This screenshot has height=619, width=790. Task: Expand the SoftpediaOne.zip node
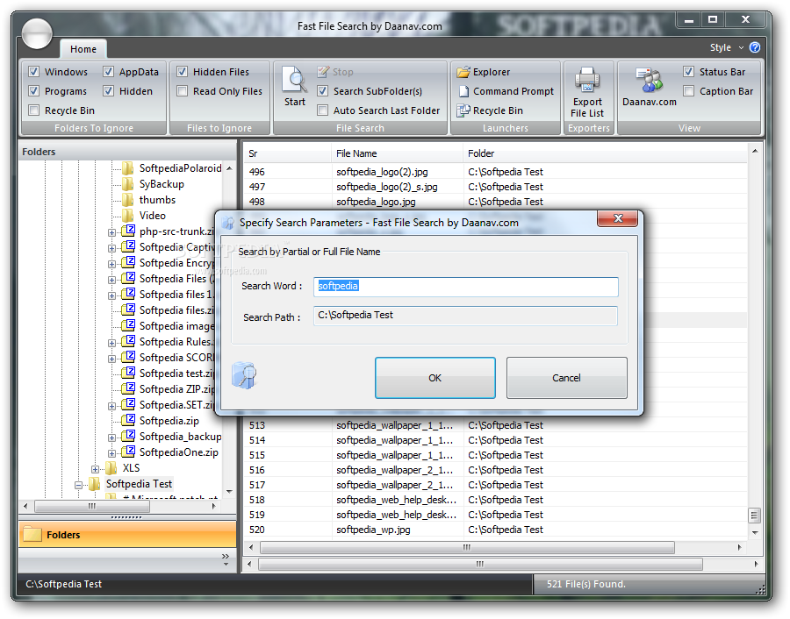(111, 453)
